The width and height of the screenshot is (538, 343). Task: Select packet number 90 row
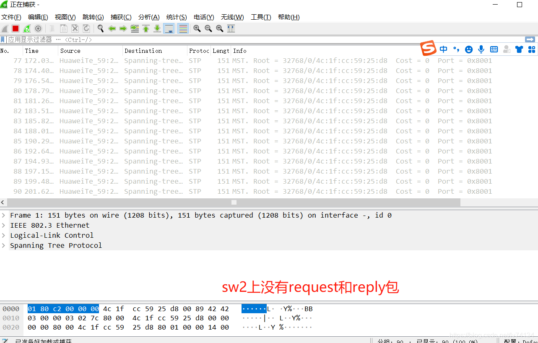coord(269,191)
